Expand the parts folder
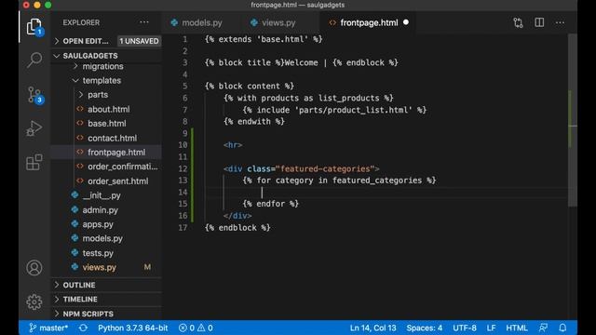The image size is (596, 335). pos(98,95)
